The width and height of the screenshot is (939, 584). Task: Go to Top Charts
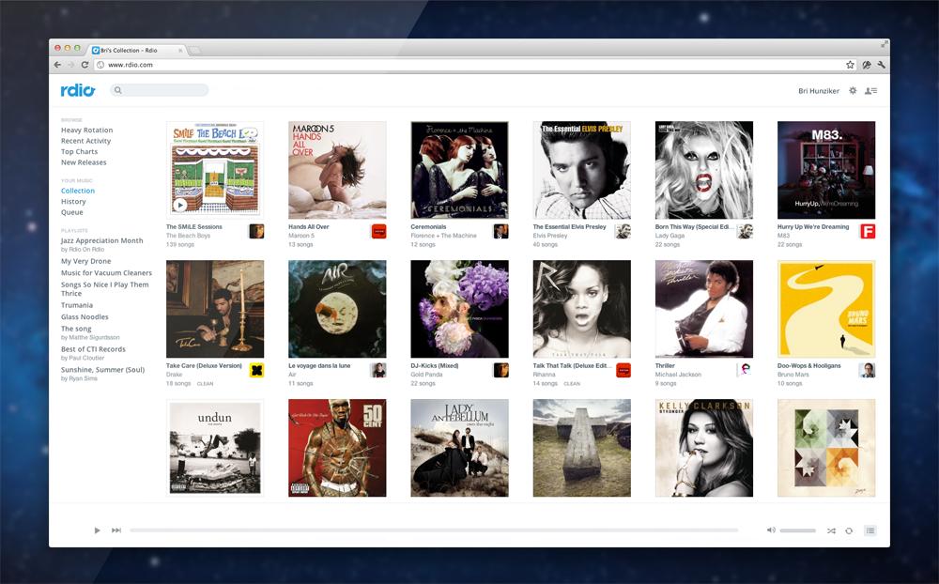click(79, 151)
